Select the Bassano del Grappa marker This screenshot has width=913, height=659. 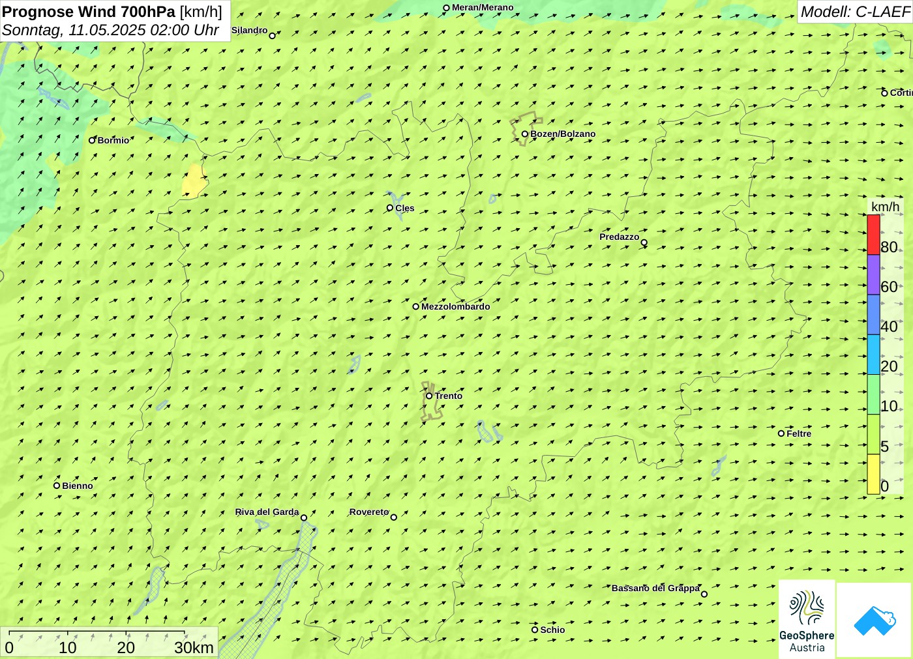(704, 594)
